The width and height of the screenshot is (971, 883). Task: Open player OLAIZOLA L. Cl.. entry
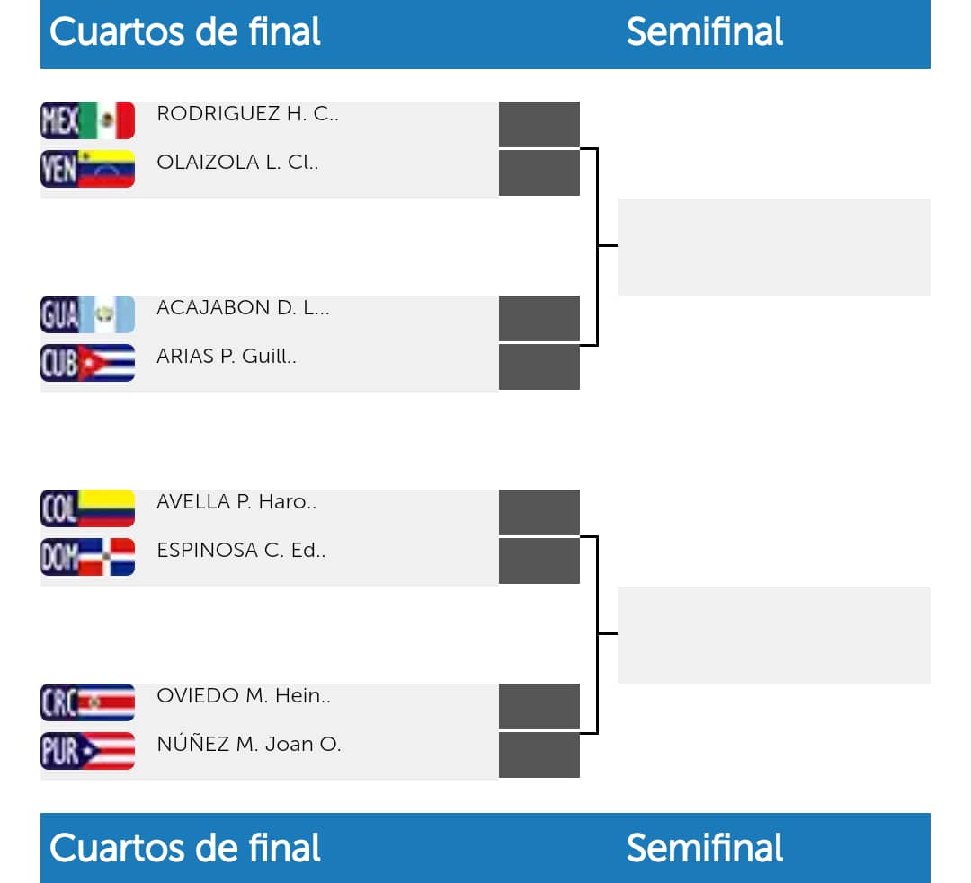[x=237, y=163]
